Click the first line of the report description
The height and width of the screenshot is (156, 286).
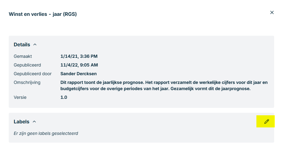tap(164, 82)
